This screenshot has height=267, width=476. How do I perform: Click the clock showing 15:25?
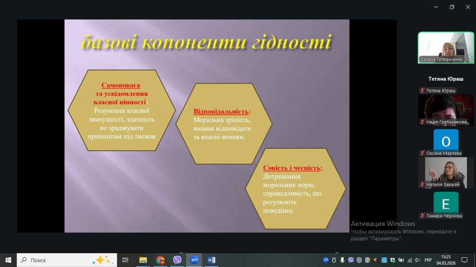446,260
